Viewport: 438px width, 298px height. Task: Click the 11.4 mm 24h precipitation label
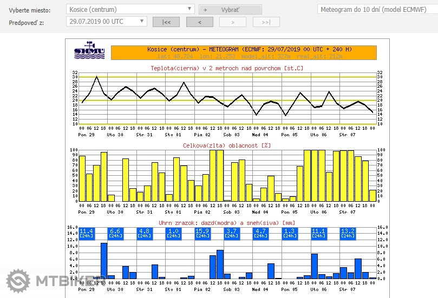coord(87,233)
